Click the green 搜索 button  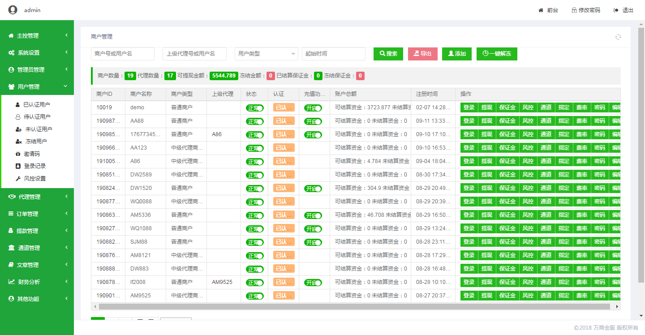tap(388, 54)
